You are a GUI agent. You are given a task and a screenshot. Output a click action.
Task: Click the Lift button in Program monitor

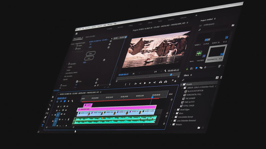click(160, 82)
